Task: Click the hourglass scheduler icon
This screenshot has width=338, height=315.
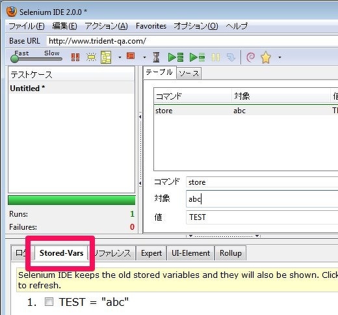Action: click(156, 57)
